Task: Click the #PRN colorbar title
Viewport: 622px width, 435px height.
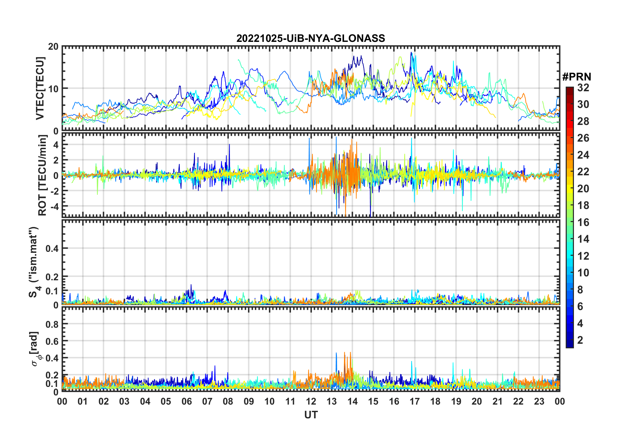Action: [x=577, y=77]
